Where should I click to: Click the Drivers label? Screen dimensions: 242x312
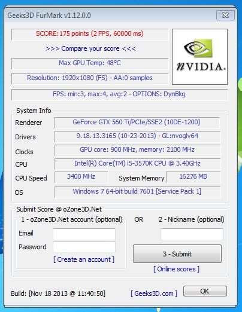pyautogui.click(x=25, y=137)
